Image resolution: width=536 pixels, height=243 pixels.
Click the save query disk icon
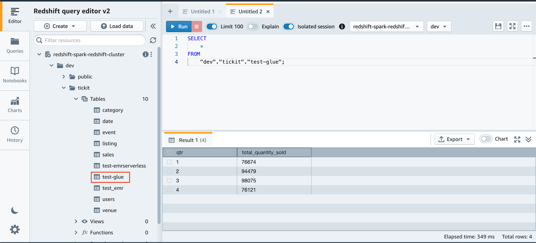[498, 27]
